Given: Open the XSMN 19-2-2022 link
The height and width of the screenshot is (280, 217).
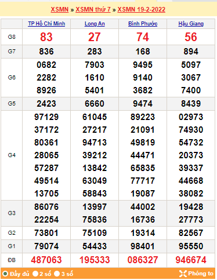Looking at the screenshot, I should pos(142,9).
